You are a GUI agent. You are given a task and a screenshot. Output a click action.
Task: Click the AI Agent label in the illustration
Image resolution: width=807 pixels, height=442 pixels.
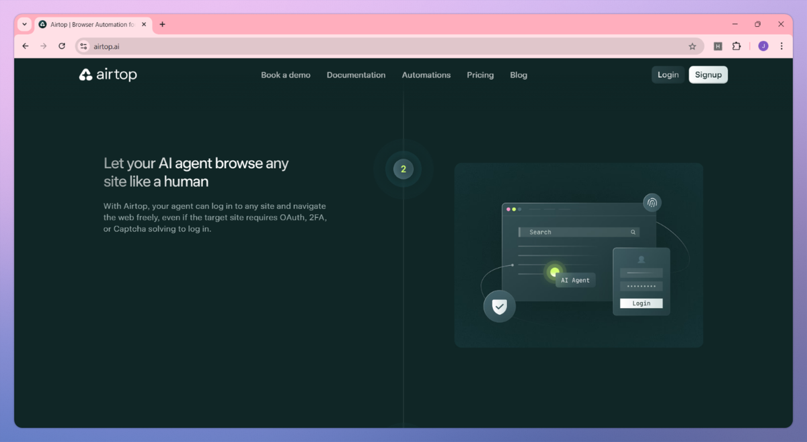coord(576,281)
